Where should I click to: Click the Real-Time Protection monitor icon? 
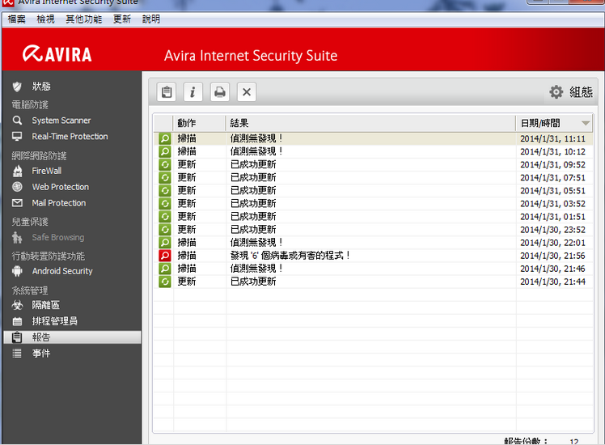click(x=17, y=136)
